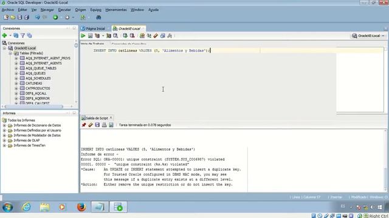Refresh the Conexiones tree

[x=16, y=36]
